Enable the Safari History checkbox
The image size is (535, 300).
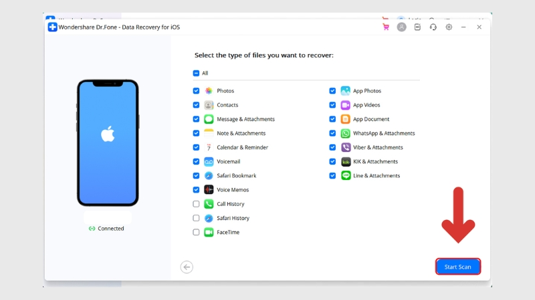196,218
